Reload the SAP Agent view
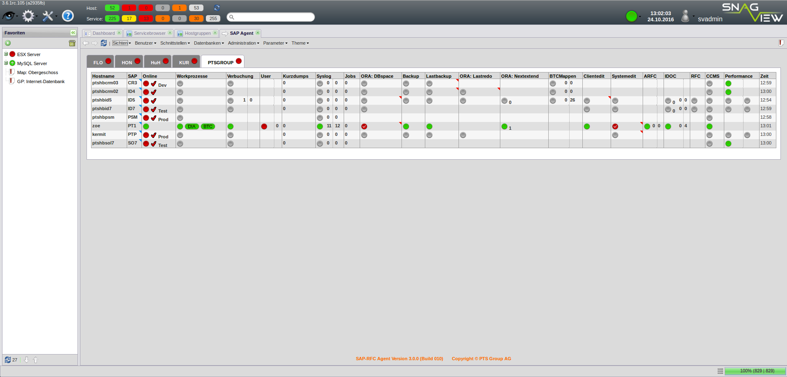The image size is (787, 377). pos(104,43)
